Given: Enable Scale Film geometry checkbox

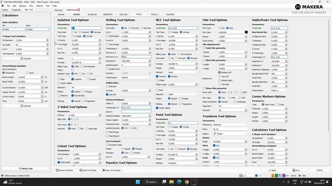Looking at the screenshot, I should [x=204, y=48].
